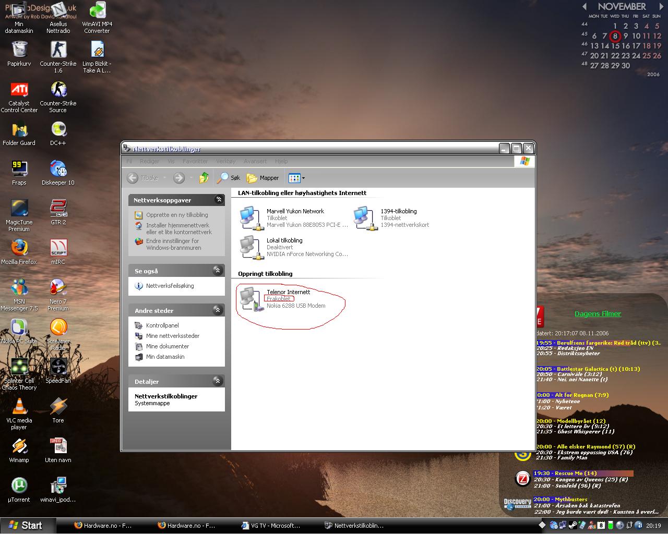Open the Rediger menu

pyautogui.click(x=150, y=162)
